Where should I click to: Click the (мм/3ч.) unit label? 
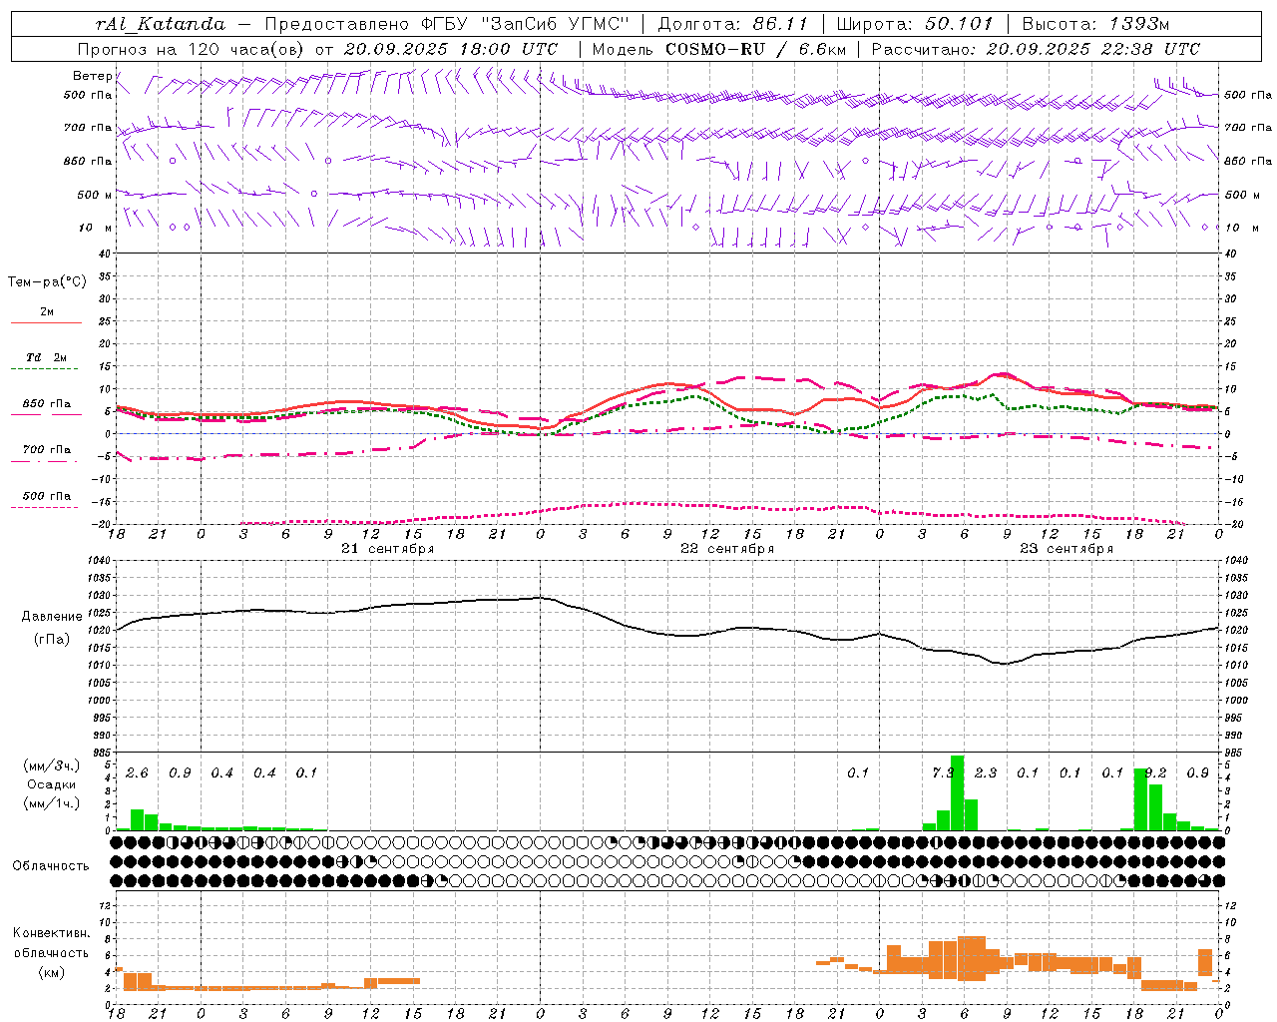(x=51, y=766)
